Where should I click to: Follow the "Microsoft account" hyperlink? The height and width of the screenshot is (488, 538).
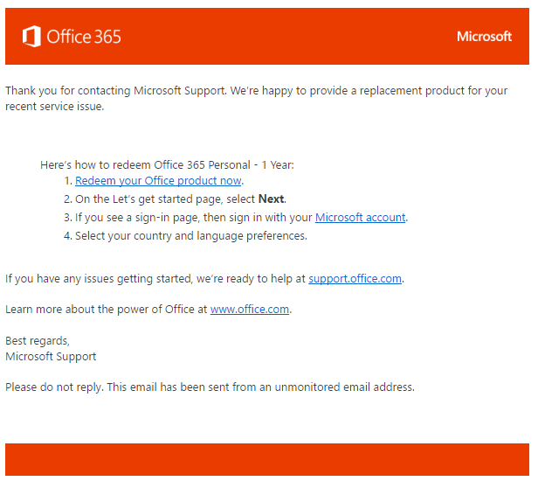(x=360, y=218)
